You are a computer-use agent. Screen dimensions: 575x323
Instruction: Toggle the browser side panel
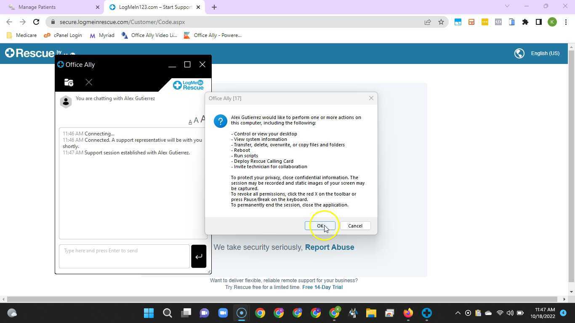pyautogui.click(x=539, y=22)
